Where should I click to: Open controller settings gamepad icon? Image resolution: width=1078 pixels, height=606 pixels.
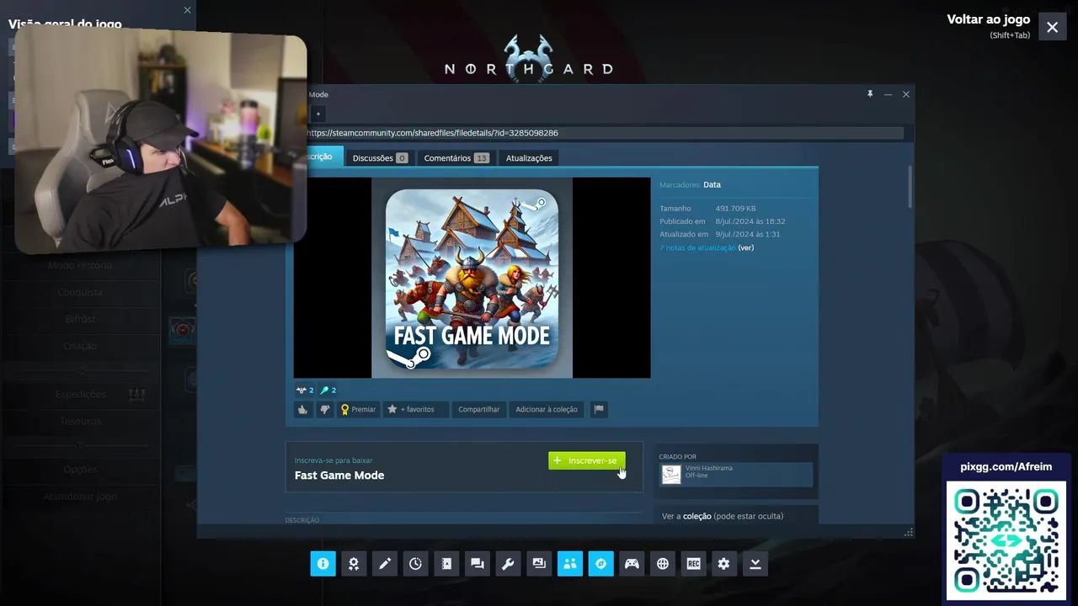632,564
